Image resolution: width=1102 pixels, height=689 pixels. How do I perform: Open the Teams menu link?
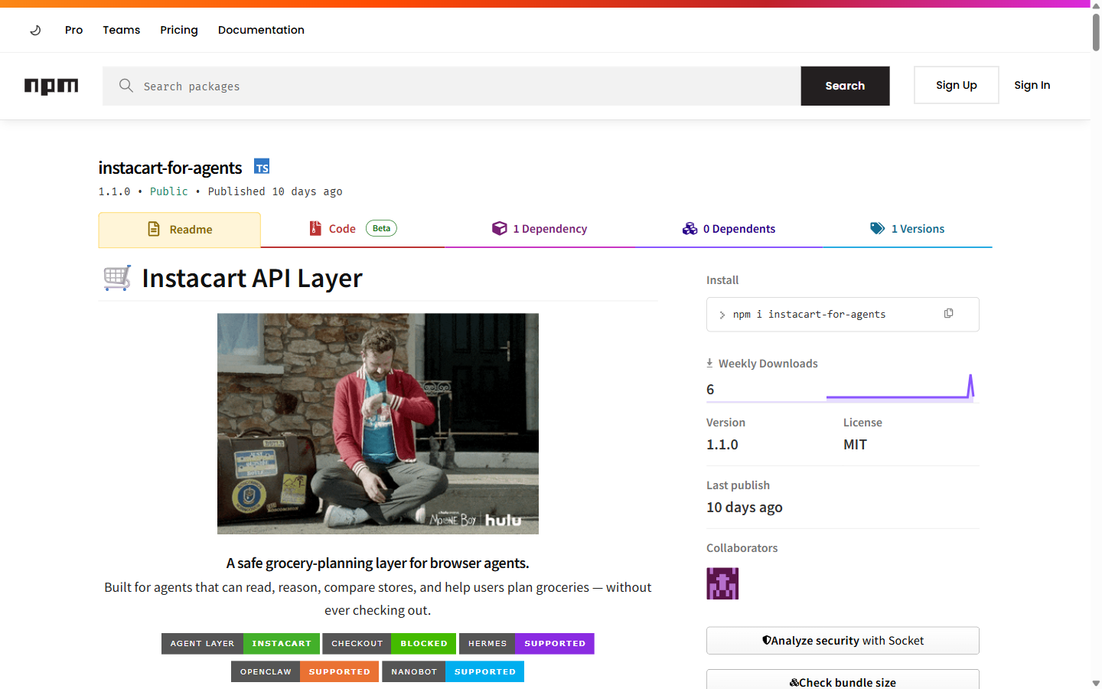122,30
